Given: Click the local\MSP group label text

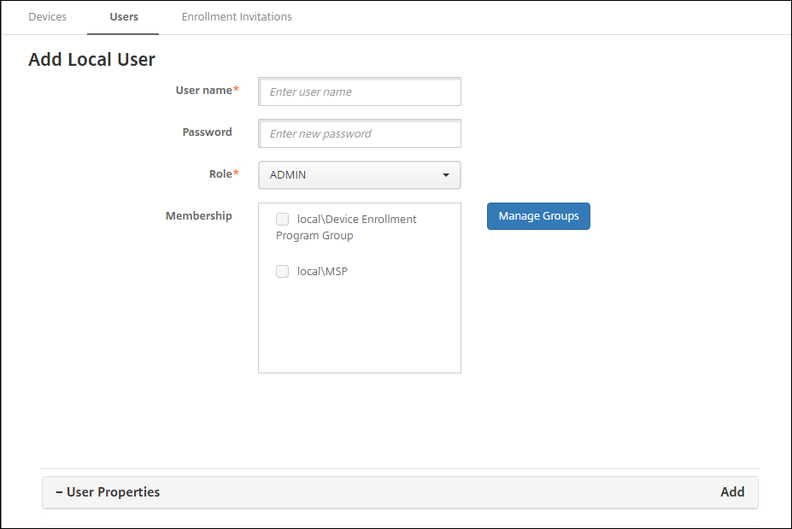Looking at the screenshot, I should [x=322, y=272].
